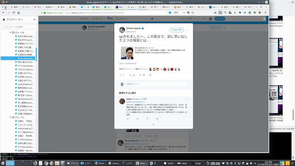295x166 pixels.
Task: Open the Library toolbar icon
Action: pyautogui.click(x=215, y=12)
